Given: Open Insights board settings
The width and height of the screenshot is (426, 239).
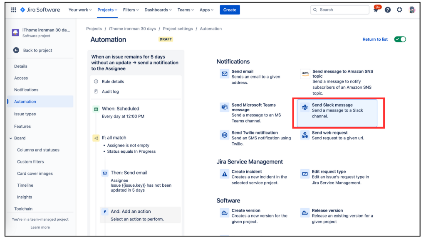Looking at the screenshot, I should pyautogui.click(x=25, y=197).
